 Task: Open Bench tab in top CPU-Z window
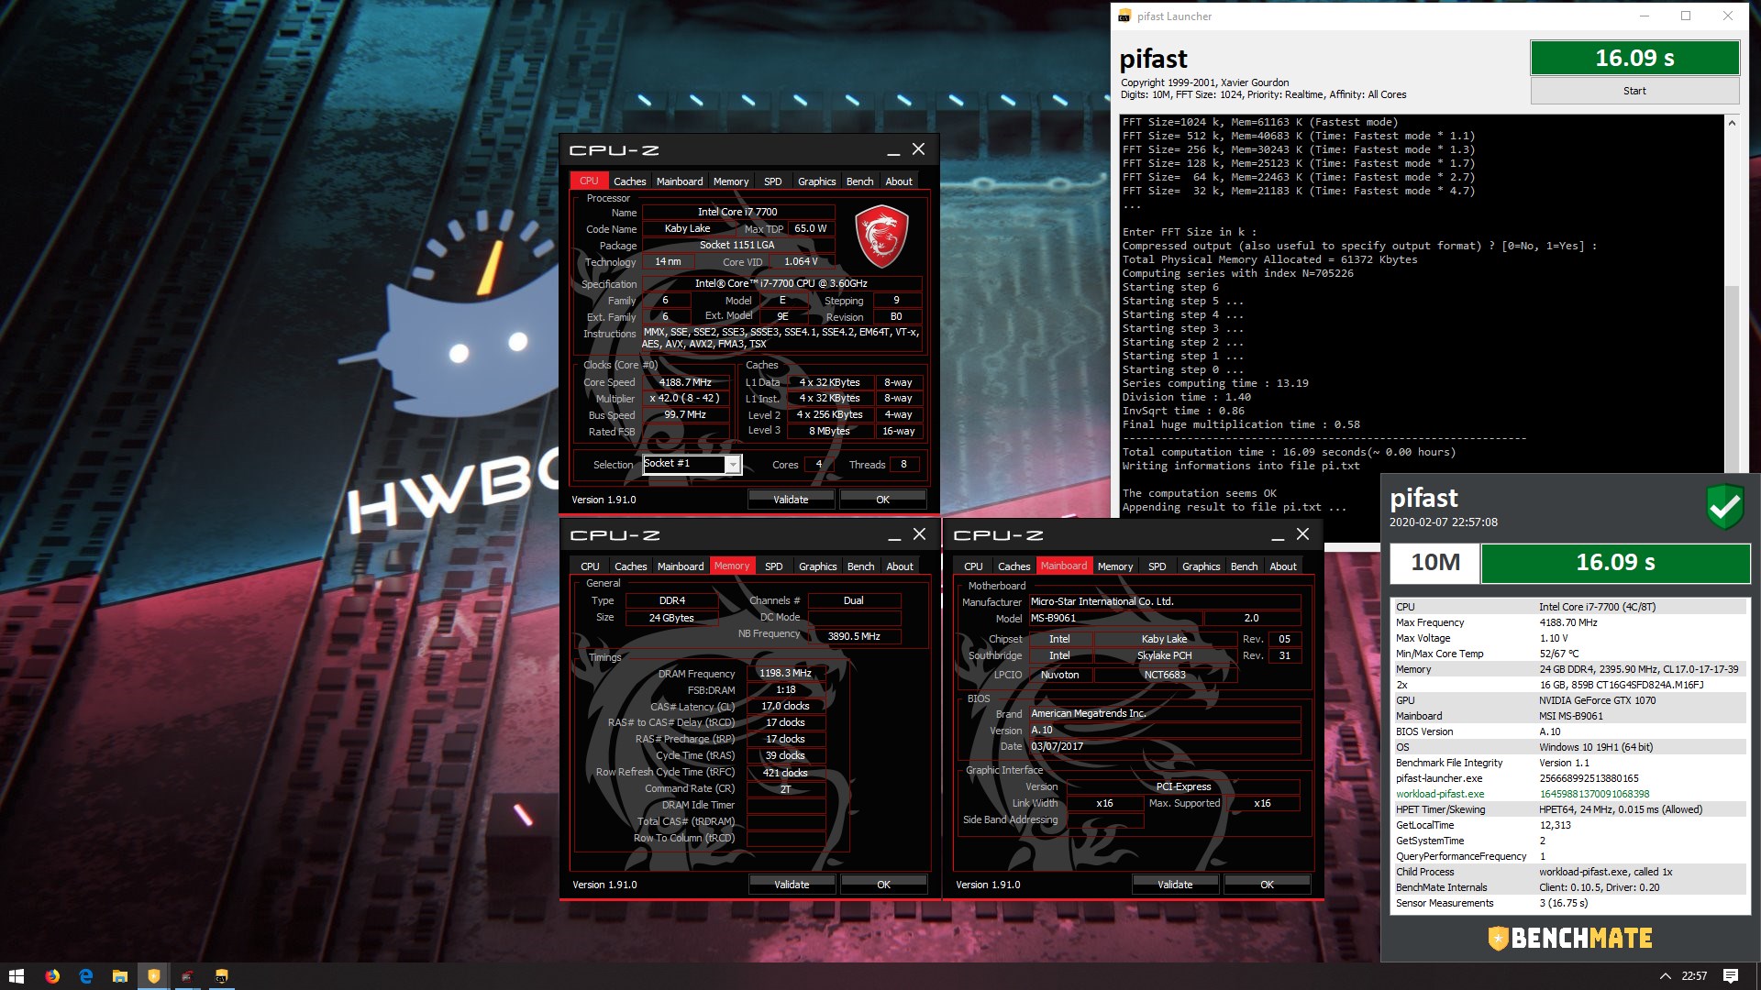tap(859, 181)
